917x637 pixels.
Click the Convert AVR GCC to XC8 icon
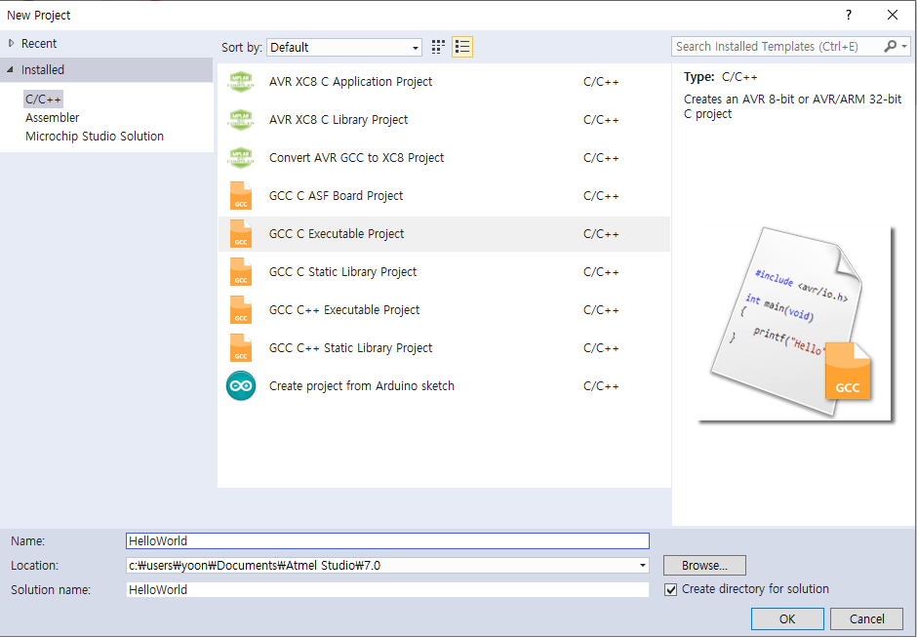pos(241,158)
